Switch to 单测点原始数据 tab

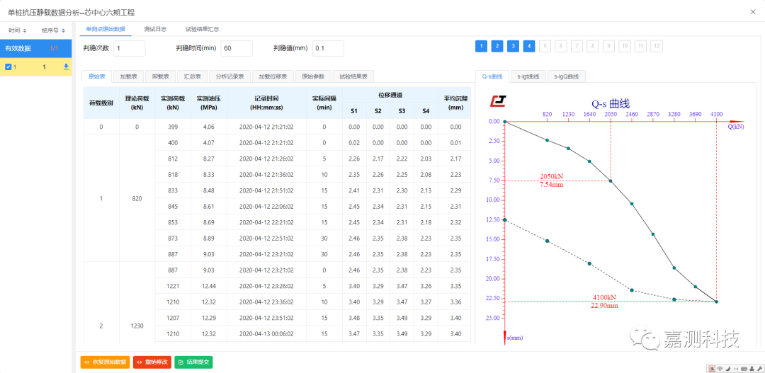coord(106,29)
